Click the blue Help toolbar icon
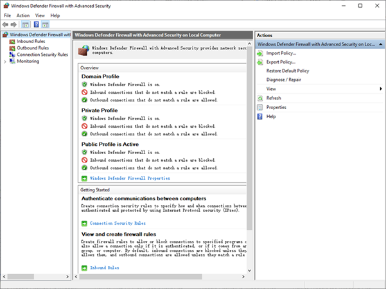 (x=37, y=24)
